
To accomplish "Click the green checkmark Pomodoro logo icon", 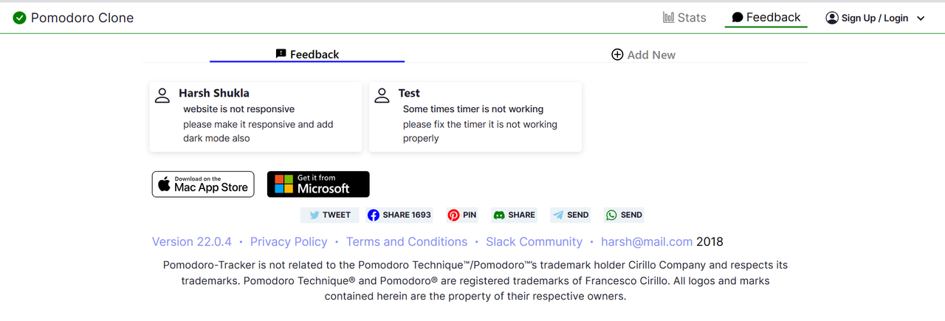I will 19,18.
